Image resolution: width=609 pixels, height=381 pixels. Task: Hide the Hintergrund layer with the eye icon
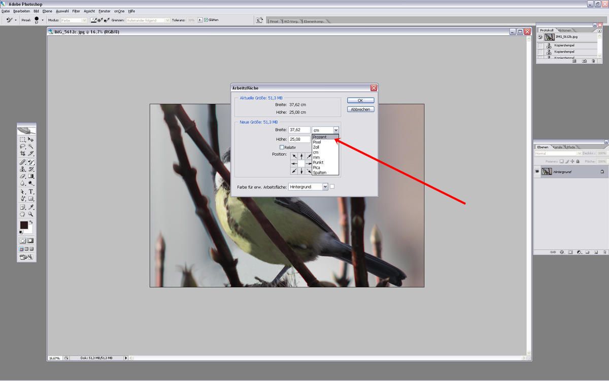(x=537, y=172)
